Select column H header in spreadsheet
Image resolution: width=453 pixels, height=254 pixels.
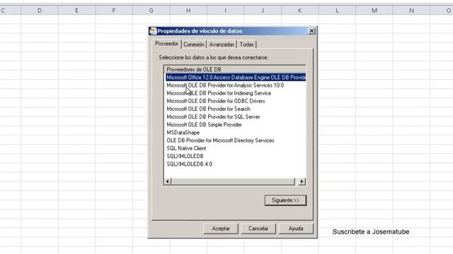(188, 11)
